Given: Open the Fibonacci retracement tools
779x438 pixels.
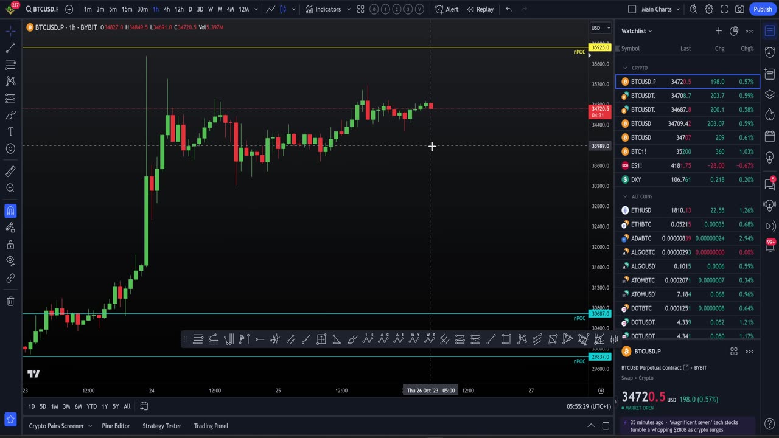Looking at the screenshot, I should pos(10,64).
